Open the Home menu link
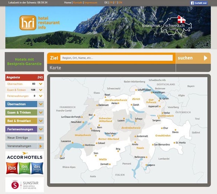This screenshot has height=194, width=217. tap(68, 3)
